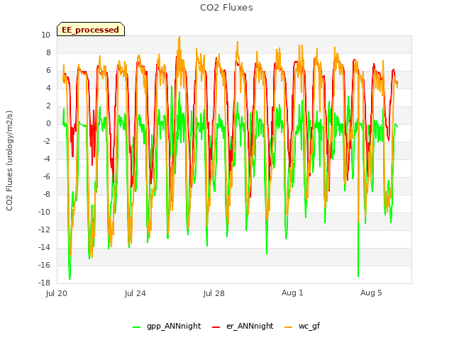Click the -10 y-axis tick label

pyautogui.click(x=44, y=212)
